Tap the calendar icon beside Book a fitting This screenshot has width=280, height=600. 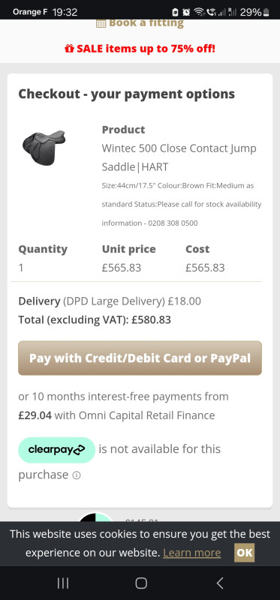(101, 24)
